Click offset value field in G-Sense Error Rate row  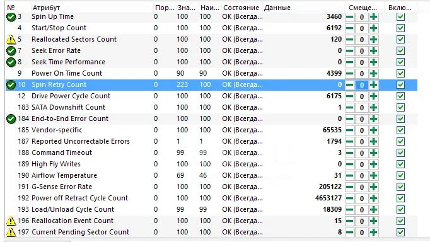pyautogui.click(x=361, y=187)
